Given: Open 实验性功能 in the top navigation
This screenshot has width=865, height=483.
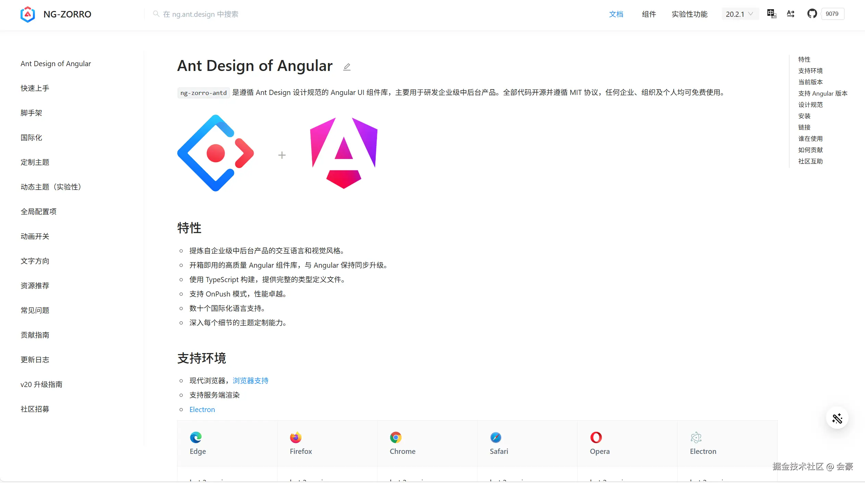Looking at the screenshot, I should (x=689, y=14).
